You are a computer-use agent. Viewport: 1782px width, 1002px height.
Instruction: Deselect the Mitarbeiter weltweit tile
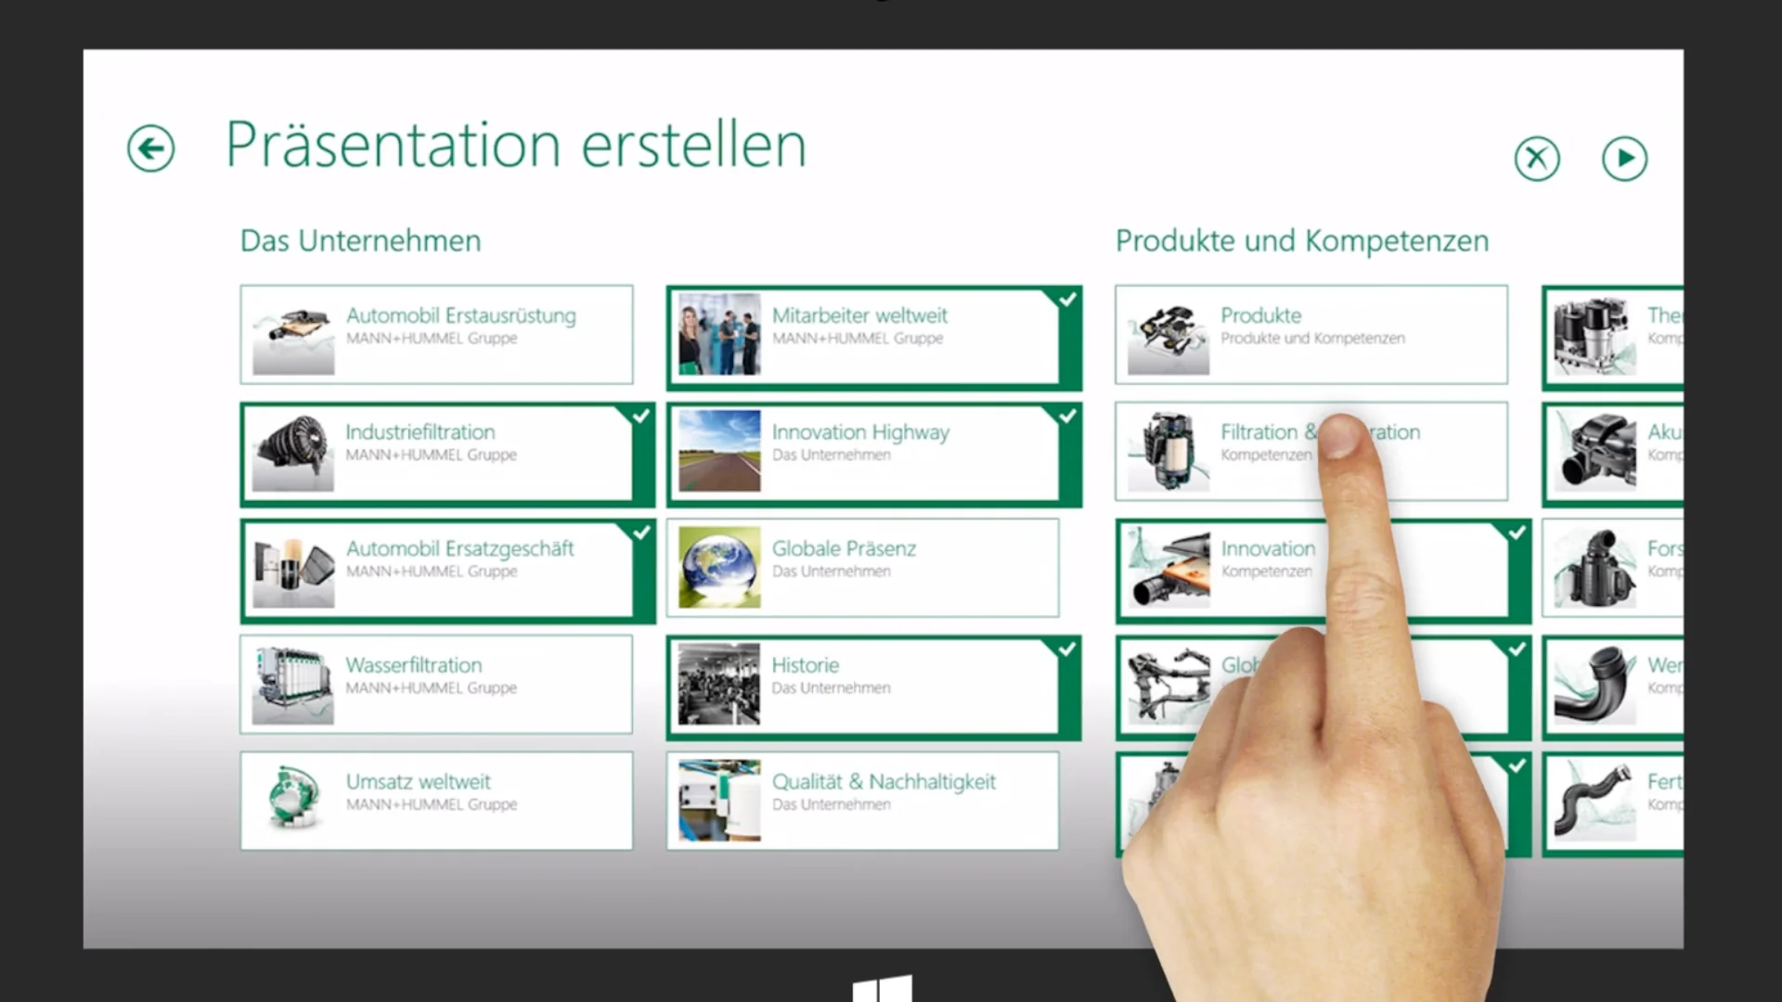(x=1066, y=299)
